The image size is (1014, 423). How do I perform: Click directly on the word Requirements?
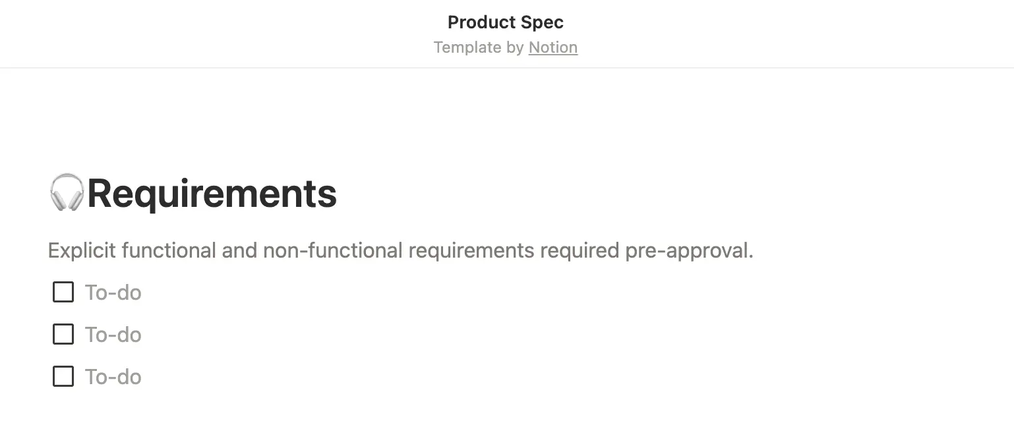pos(211,193)
